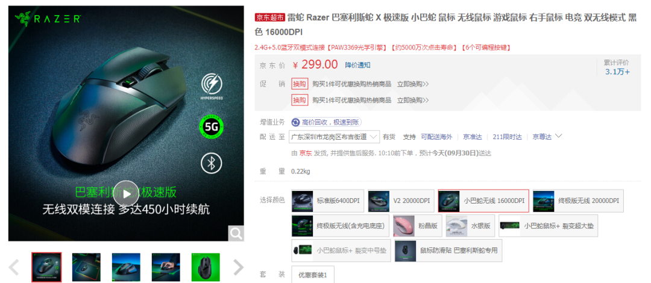Select the 鼠标防滑贴 巴塞利斯蛇专用 option
651x283 pixels.
[448, 250]
